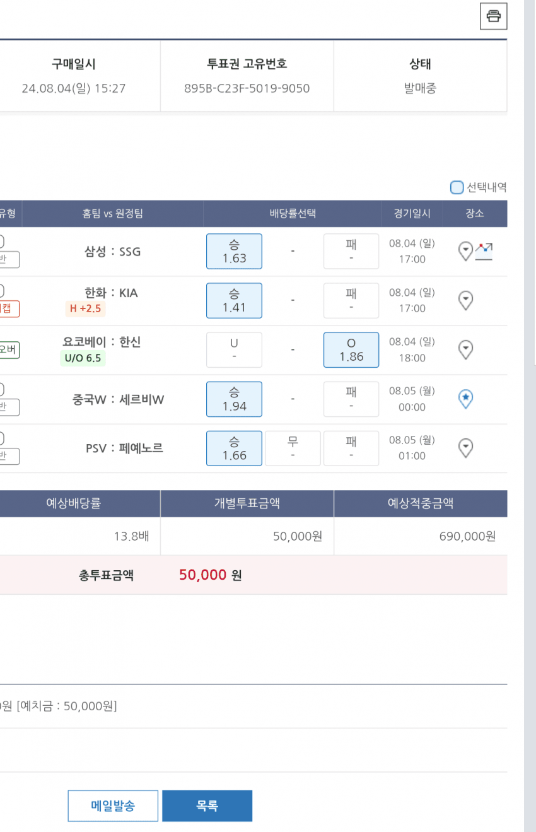The height and width of the screenshot is (832, 536).
Task: Select 승 1.94 for 중국W vs 세르비W
Action: pos(234,399)
